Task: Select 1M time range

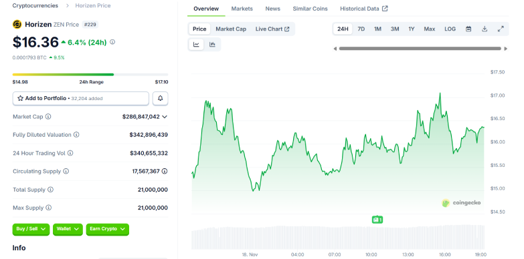Action: [x=377, y=29]
